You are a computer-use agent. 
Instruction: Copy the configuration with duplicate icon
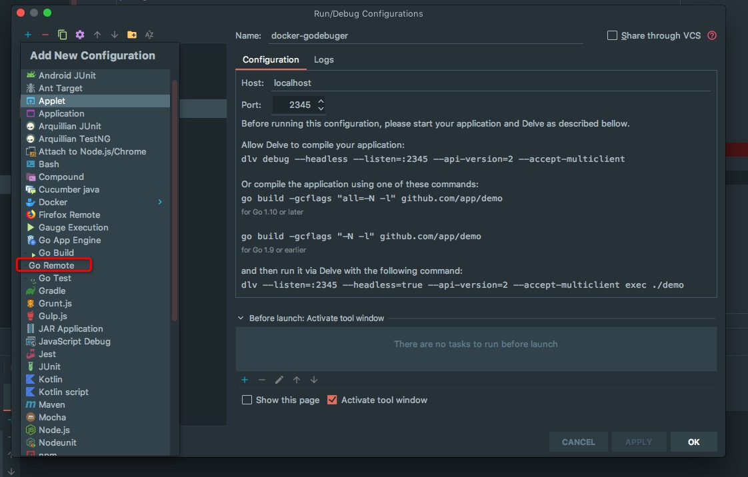(61, 34)
